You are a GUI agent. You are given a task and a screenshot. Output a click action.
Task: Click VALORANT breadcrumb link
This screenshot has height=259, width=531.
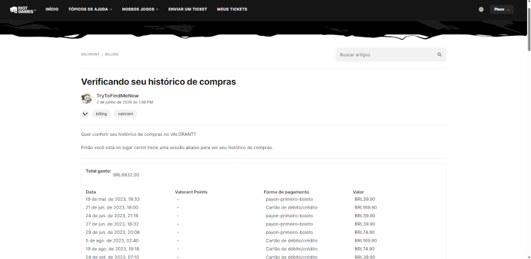pos(90,54)
